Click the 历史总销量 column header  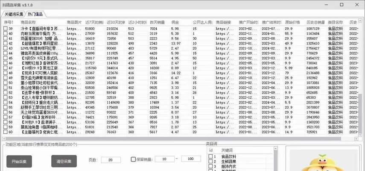click(x=315, y=22)
